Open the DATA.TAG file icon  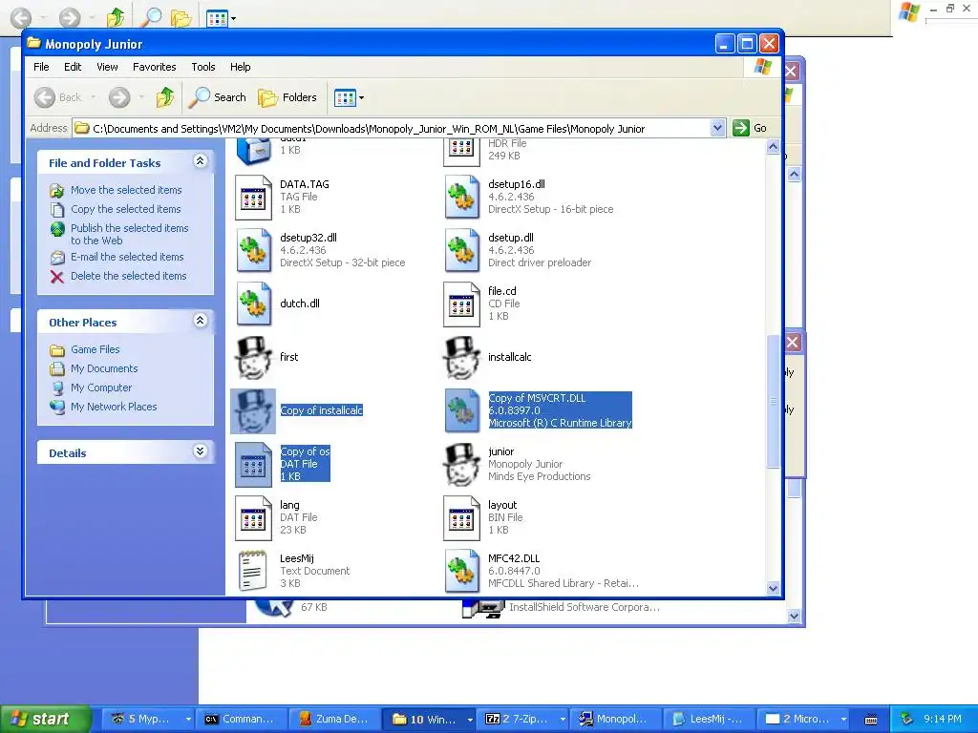[253, 198]
